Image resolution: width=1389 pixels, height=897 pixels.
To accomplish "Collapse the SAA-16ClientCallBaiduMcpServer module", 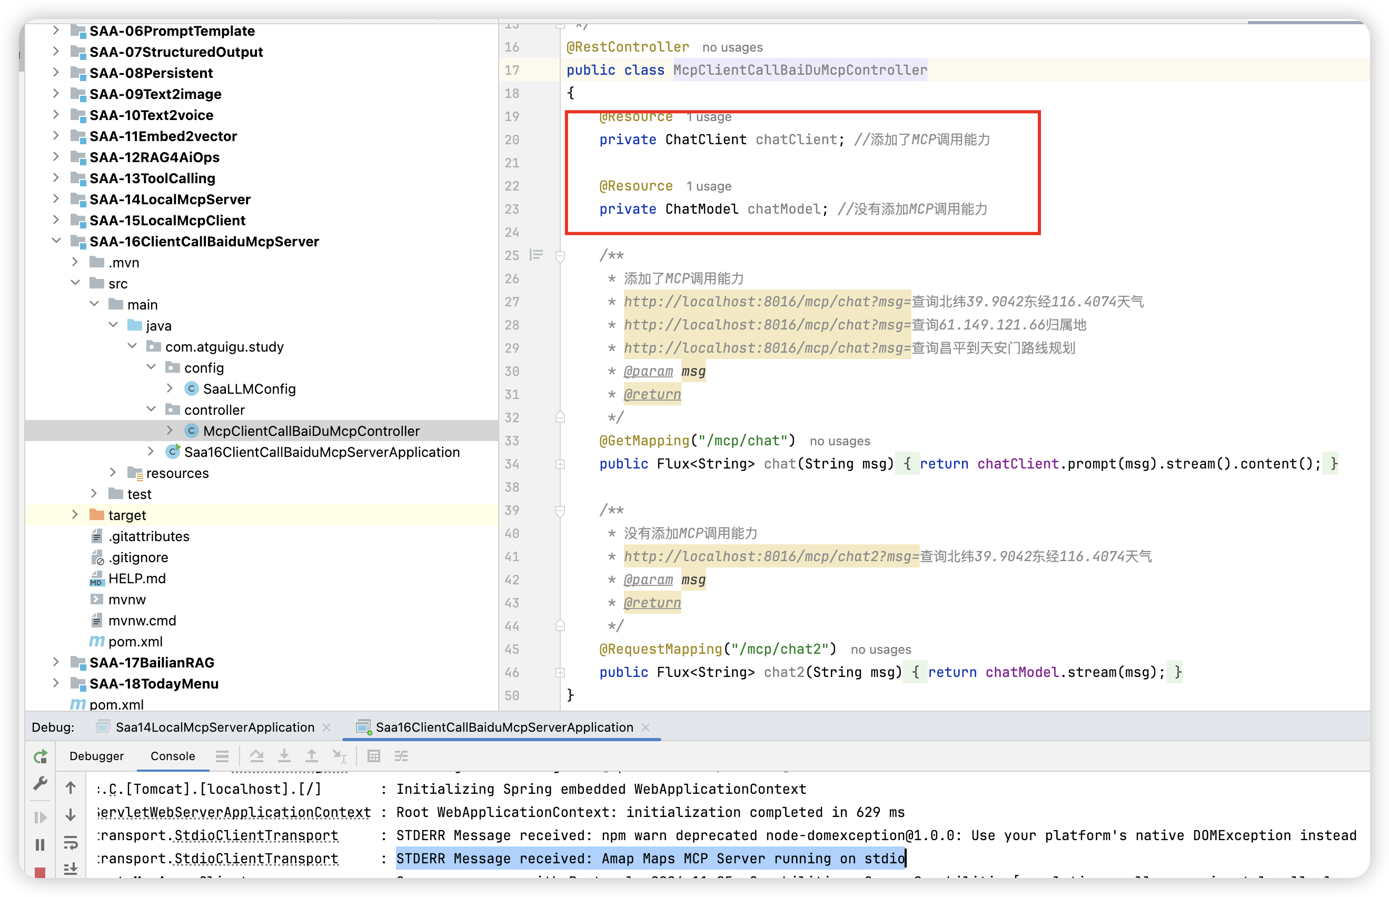I will click(x=56, y=241).
